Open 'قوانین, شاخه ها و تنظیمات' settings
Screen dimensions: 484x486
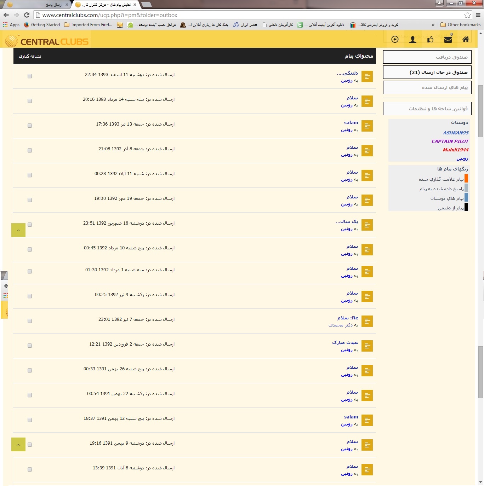pos(427,109)
